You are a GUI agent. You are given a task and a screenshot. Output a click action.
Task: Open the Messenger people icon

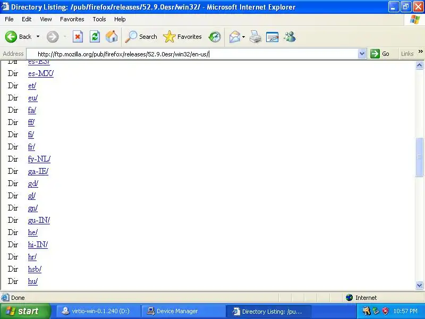(290, 37)
